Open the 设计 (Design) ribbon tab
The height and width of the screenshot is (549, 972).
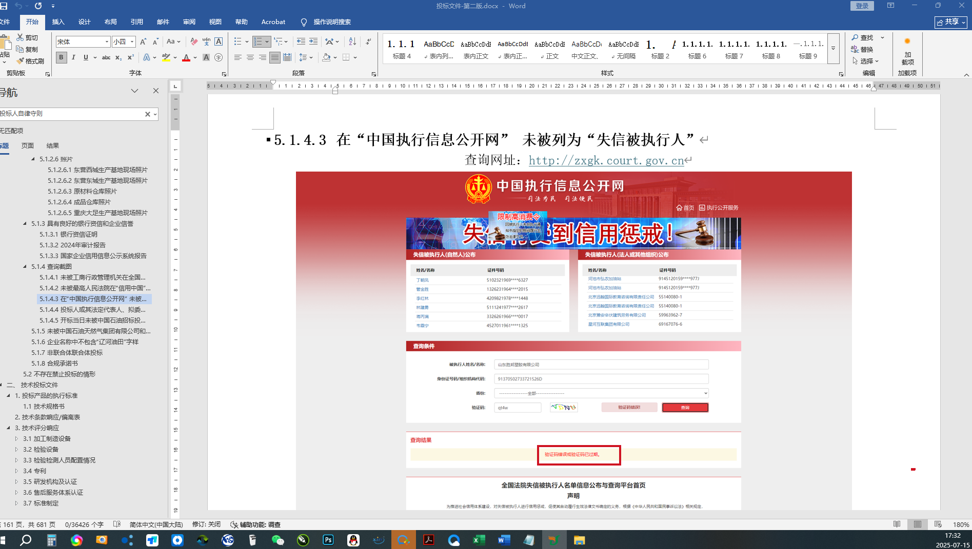(x=85, y=22)
